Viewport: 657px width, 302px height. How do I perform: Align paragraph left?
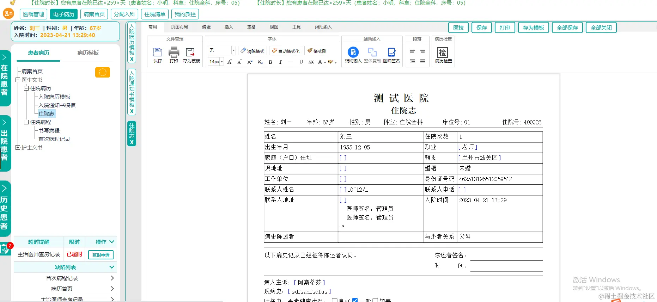coord(412,51)
